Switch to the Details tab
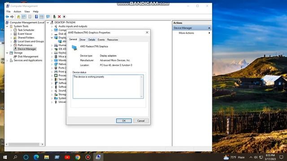This screenshot has height=161, width=287. pos(91,40)
